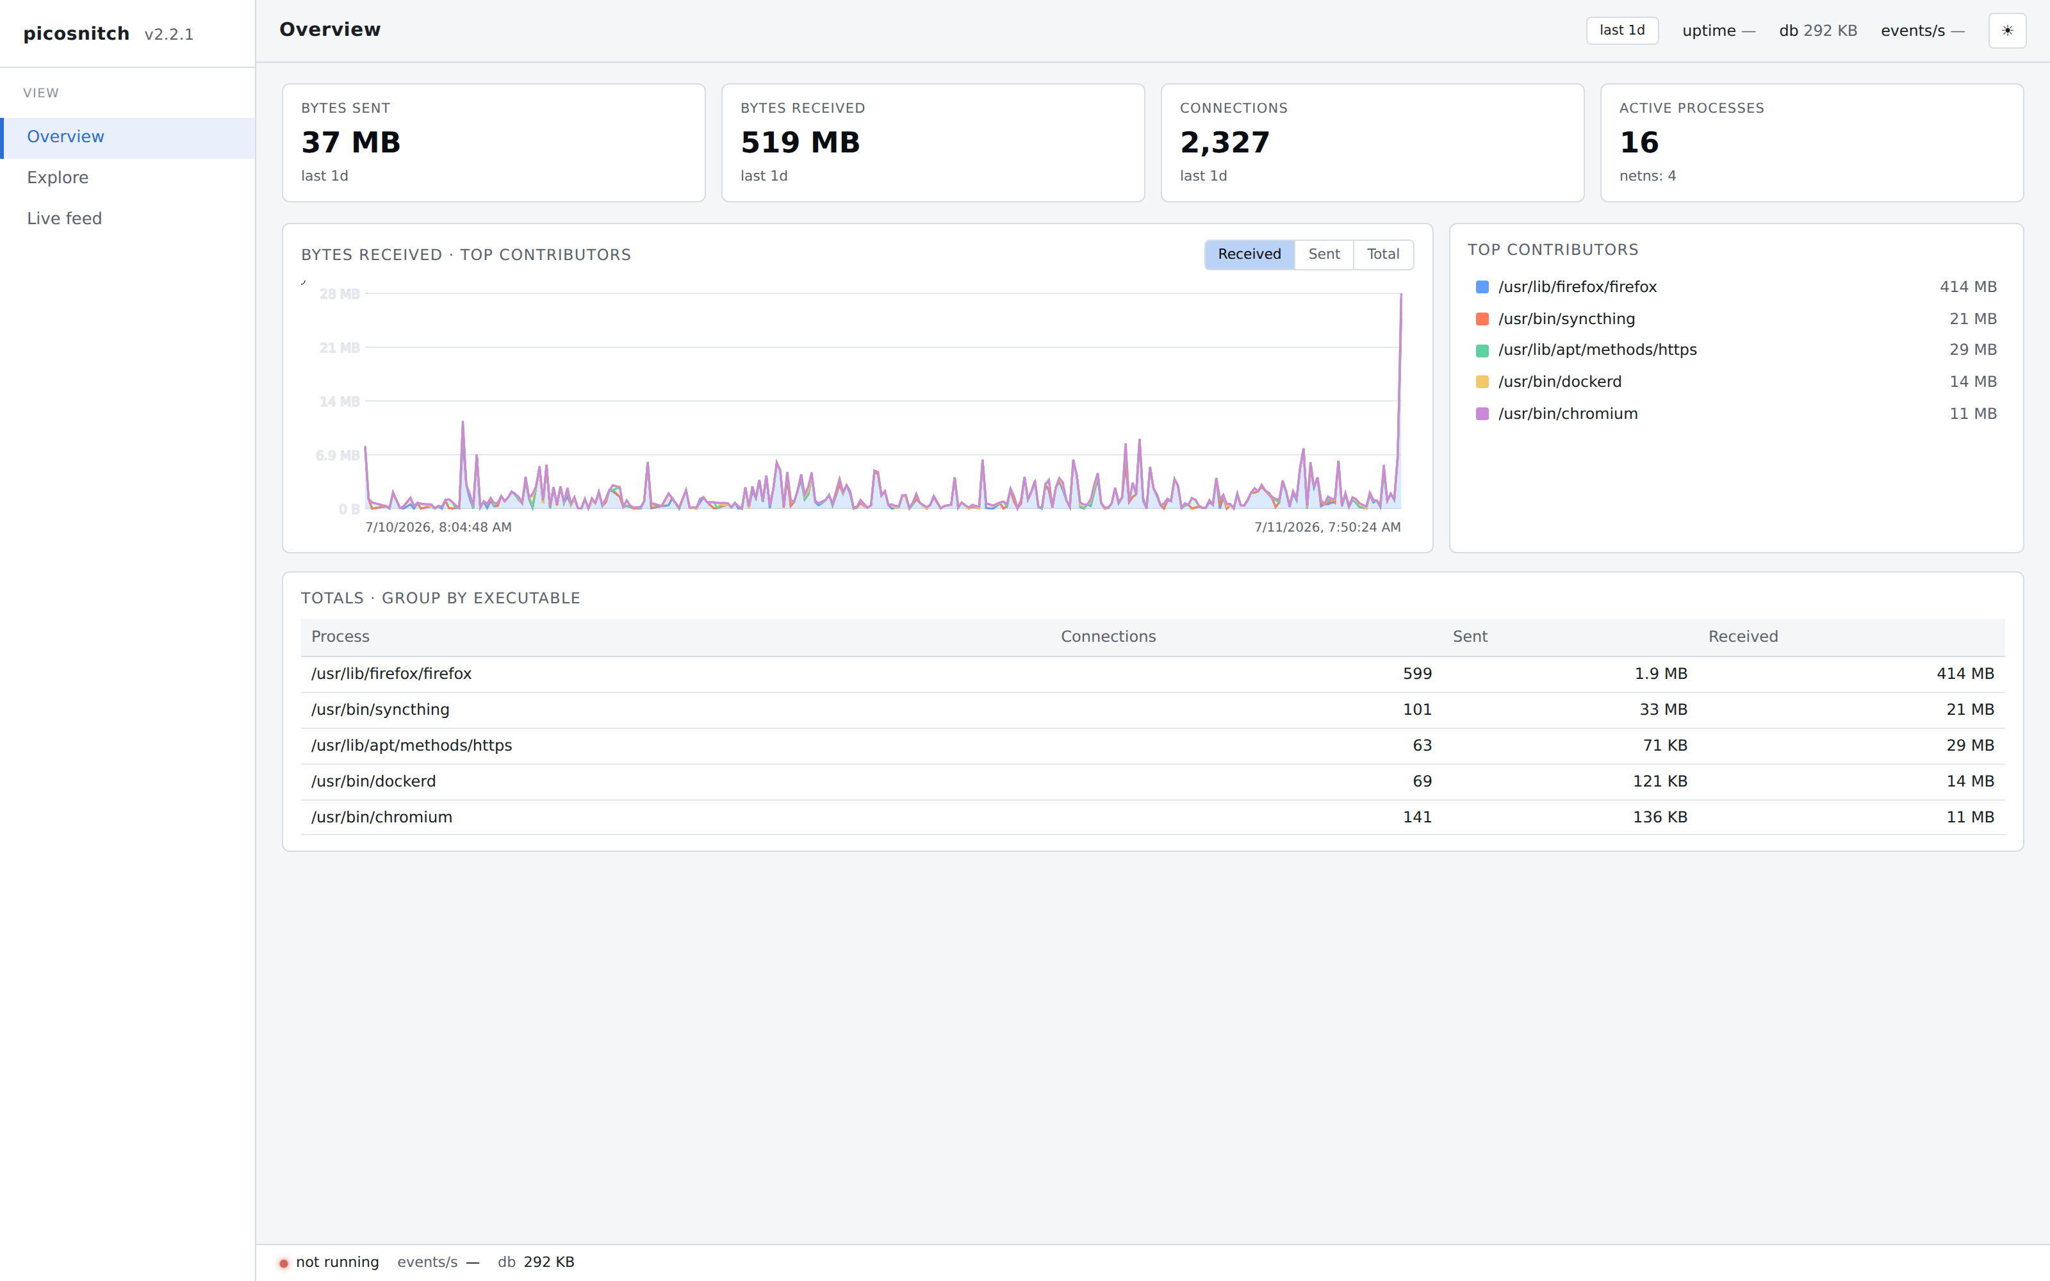
Task: Select /usr/lib/apt/methods/https in Top Contributors
Action: click(1735, 351)
